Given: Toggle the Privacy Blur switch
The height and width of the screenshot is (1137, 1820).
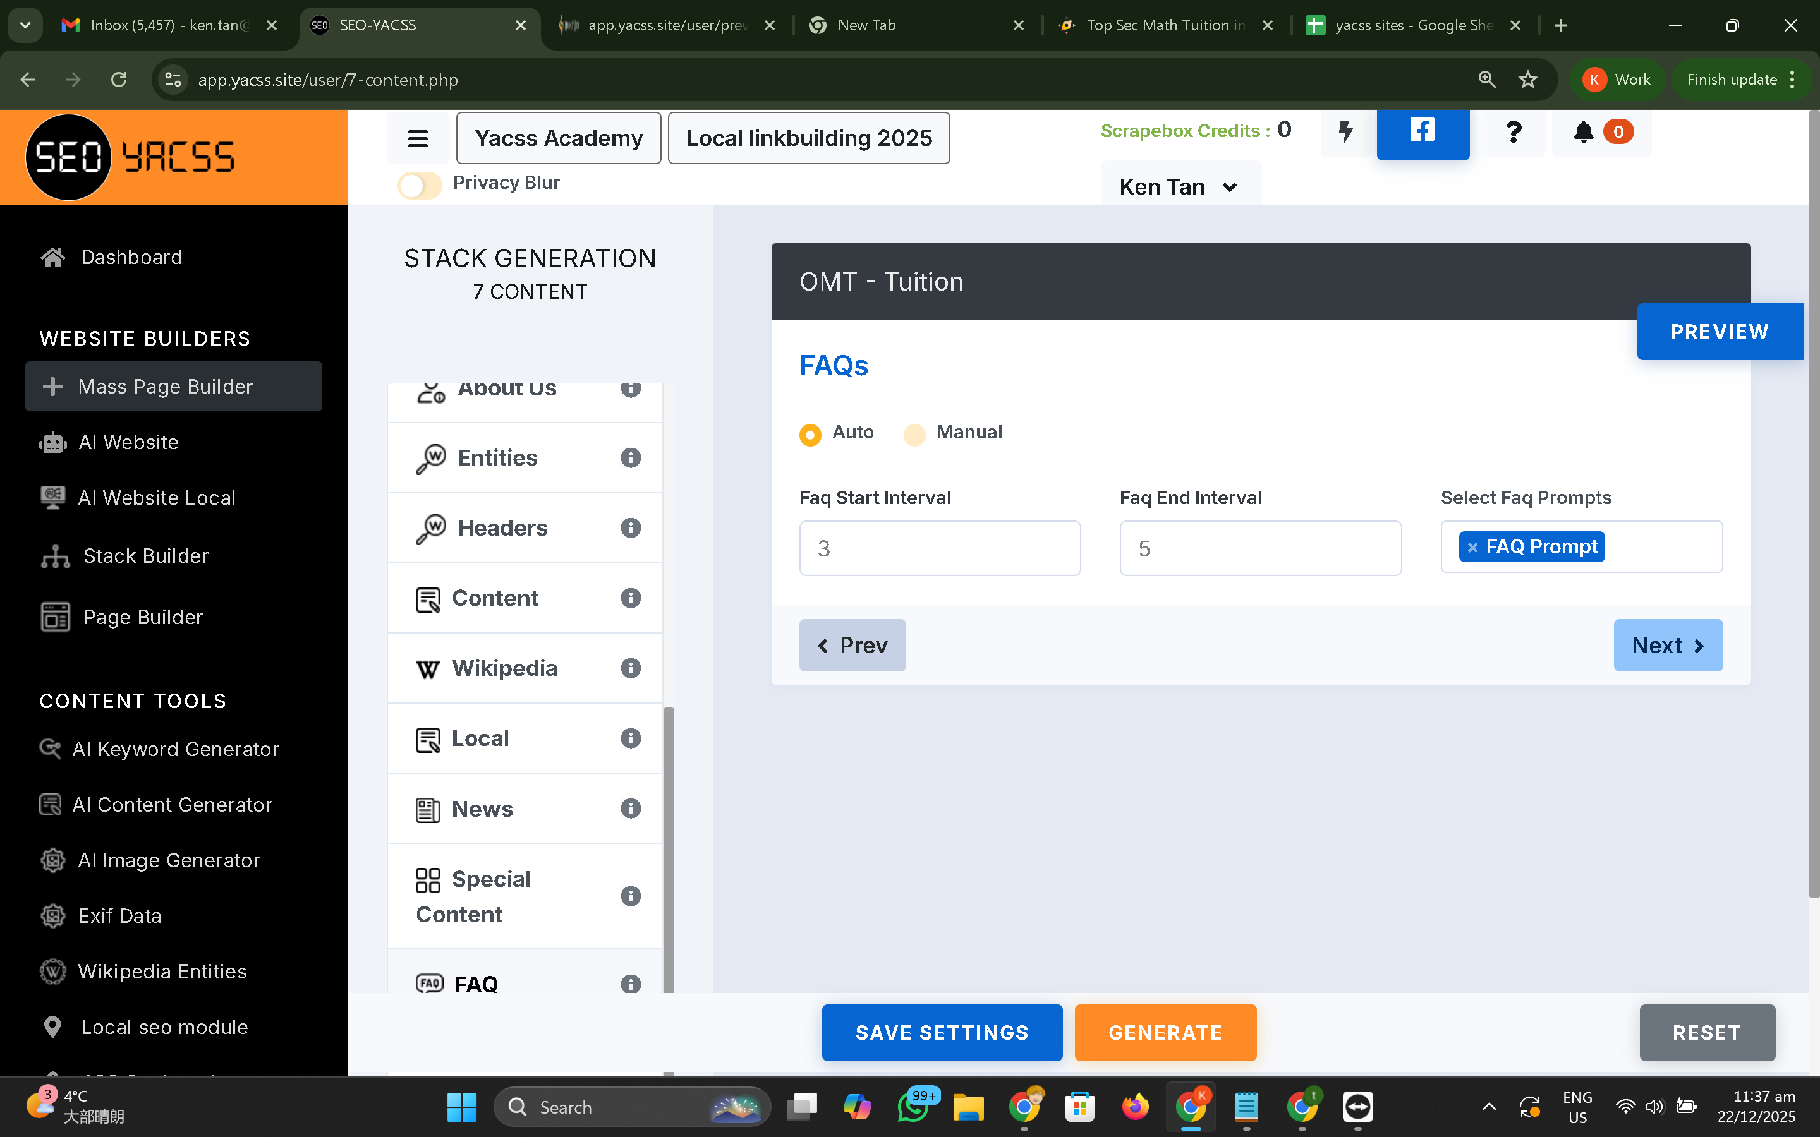Looking at the screenshot, I should pos(420,185).
